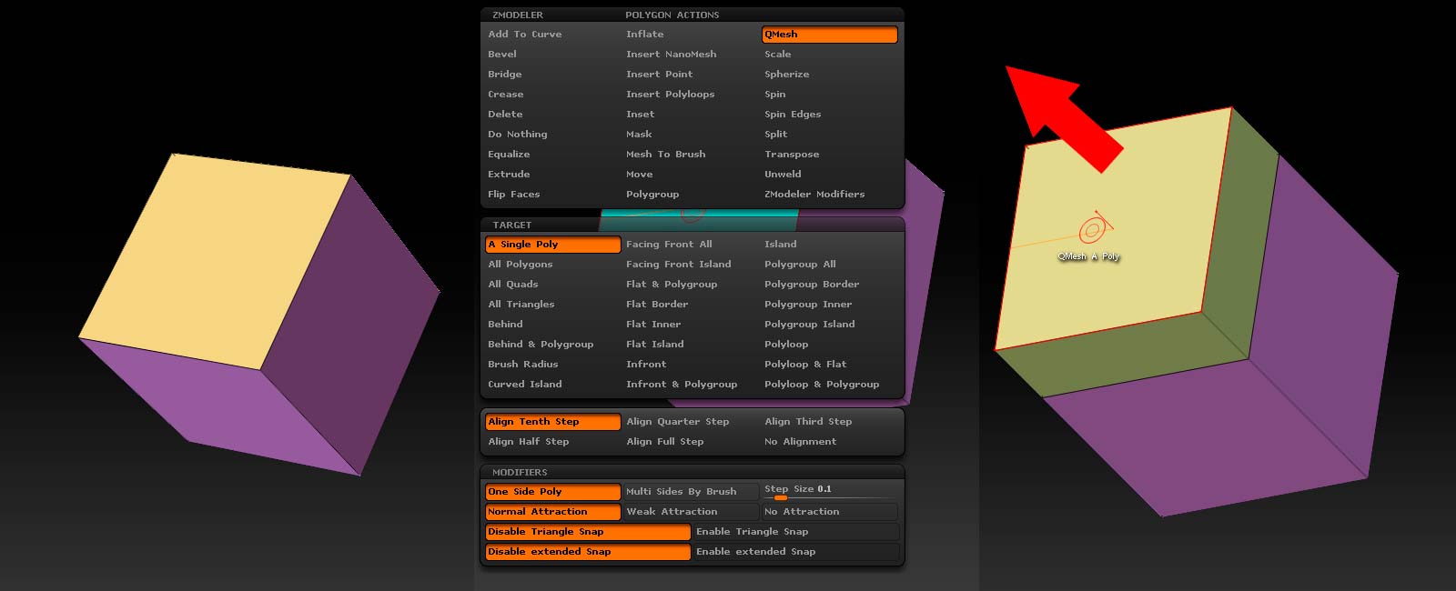Select Inset polygon action

tap(640, 115)
